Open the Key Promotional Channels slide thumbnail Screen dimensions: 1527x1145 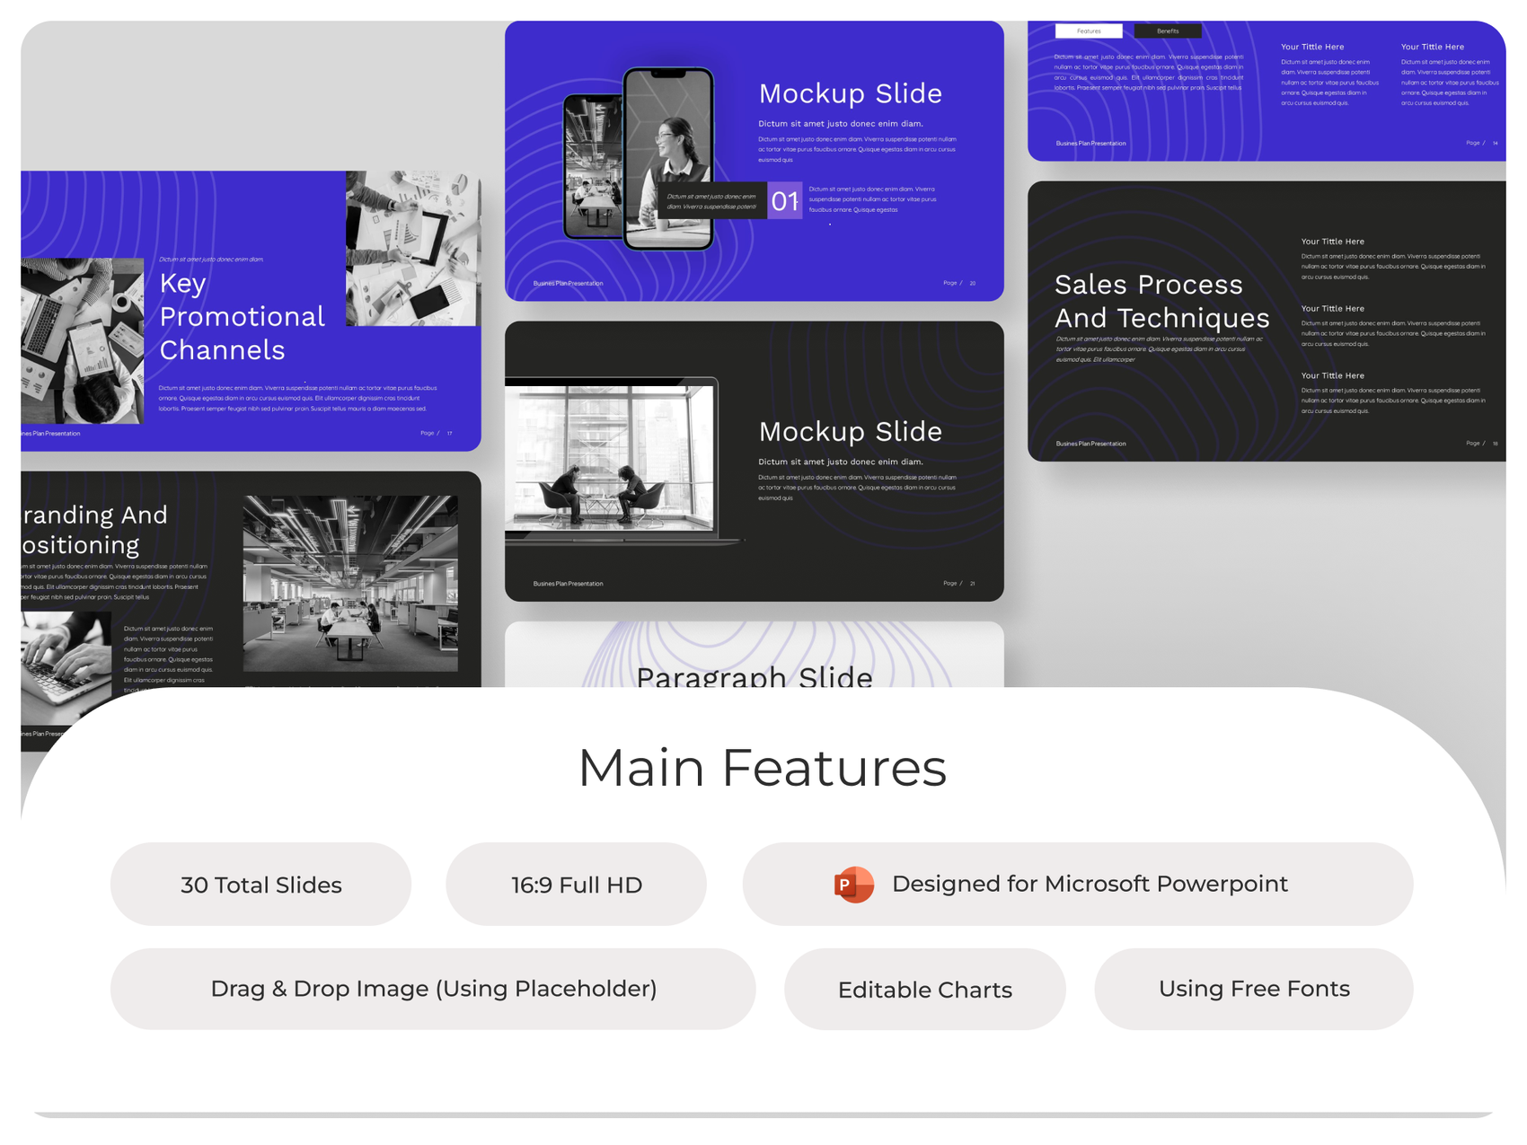(251, 311)
